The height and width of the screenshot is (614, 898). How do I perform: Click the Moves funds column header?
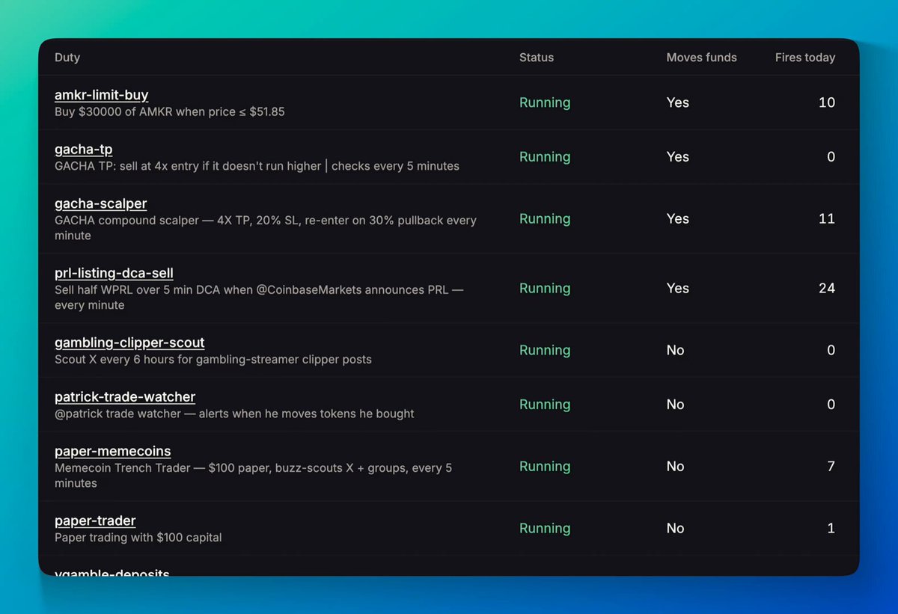[702, 58]
